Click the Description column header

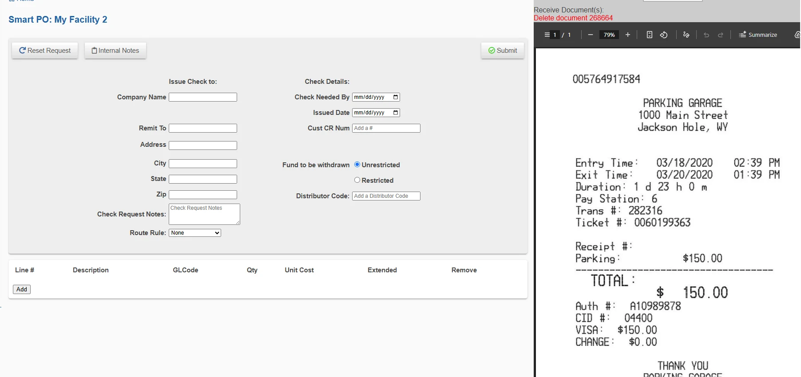(x=91, y=270)
